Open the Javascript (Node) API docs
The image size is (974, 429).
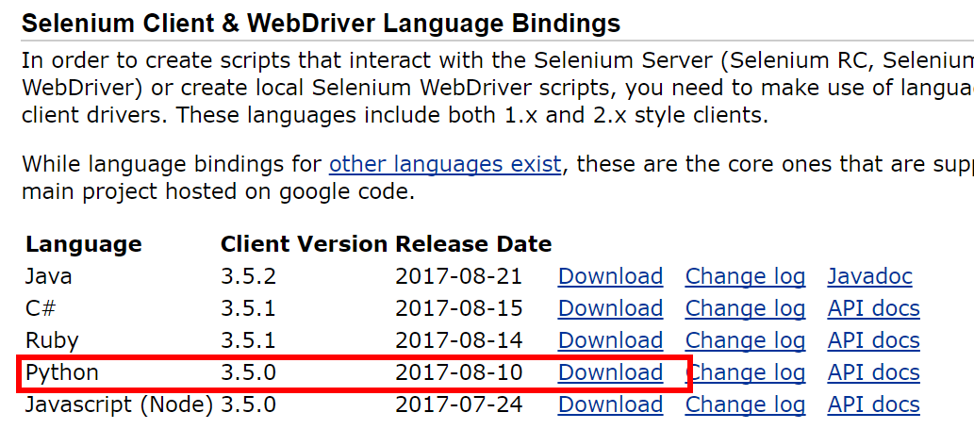tap(873, 404)
